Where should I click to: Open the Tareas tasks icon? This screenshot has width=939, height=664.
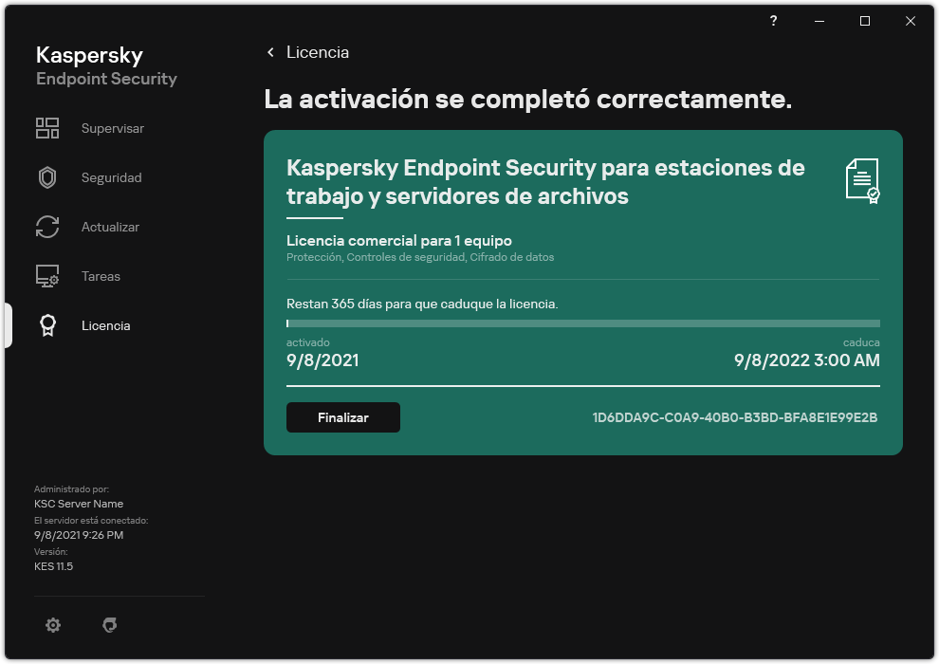[x=47, y=276]
